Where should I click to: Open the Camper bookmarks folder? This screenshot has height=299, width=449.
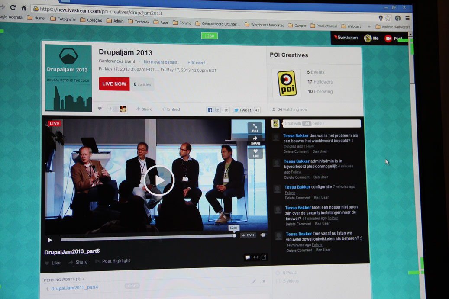click(x=297, y=26)
